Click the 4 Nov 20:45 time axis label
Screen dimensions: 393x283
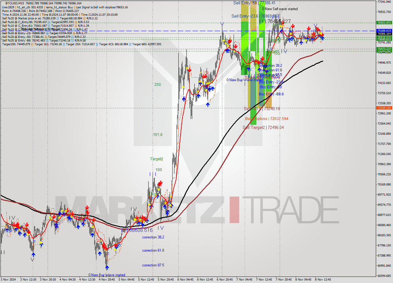[x=107, y=280]
